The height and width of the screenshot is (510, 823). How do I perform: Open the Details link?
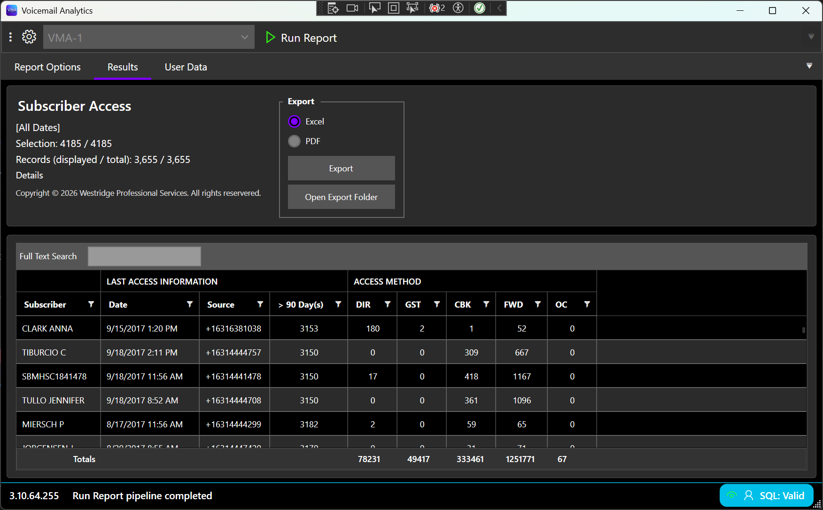point(30,175)
